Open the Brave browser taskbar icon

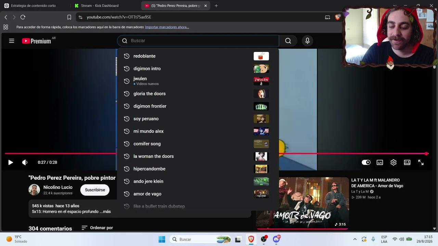[251, 239]
